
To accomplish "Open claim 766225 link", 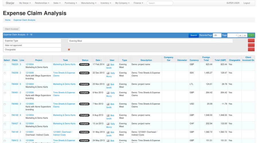I will 15,64.
